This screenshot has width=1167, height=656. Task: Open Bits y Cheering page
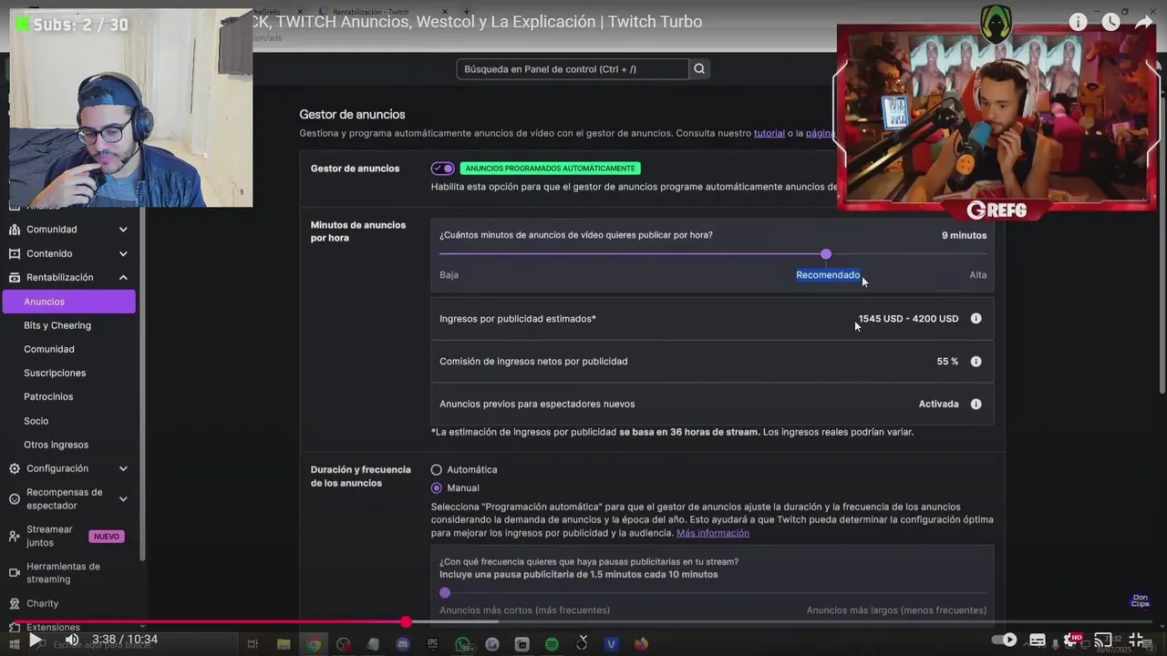[x=57, y=325]
